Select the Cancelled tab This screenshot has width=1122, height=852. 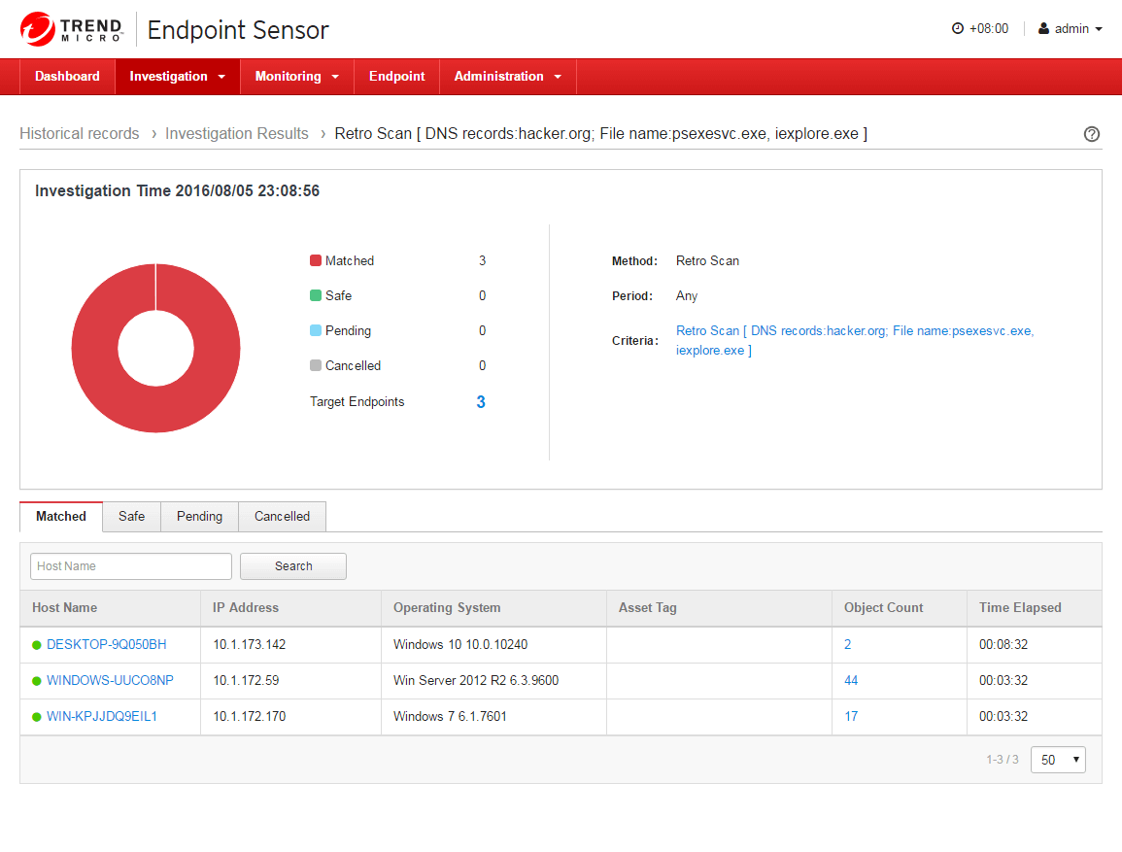pyautogui.click(x=282, y=517)
